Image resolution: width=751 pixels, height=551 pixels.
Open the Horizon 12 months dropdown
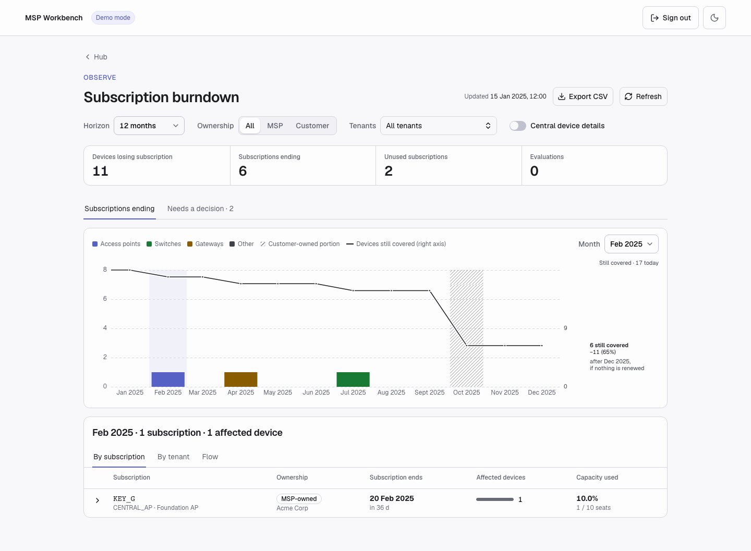point(149,126)
